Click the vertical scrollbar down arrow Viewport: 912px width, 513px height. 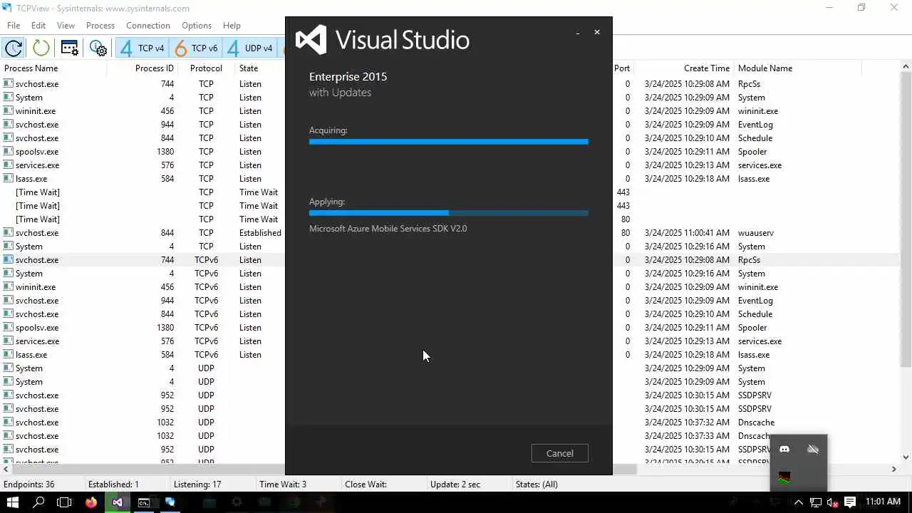[906, 457]
